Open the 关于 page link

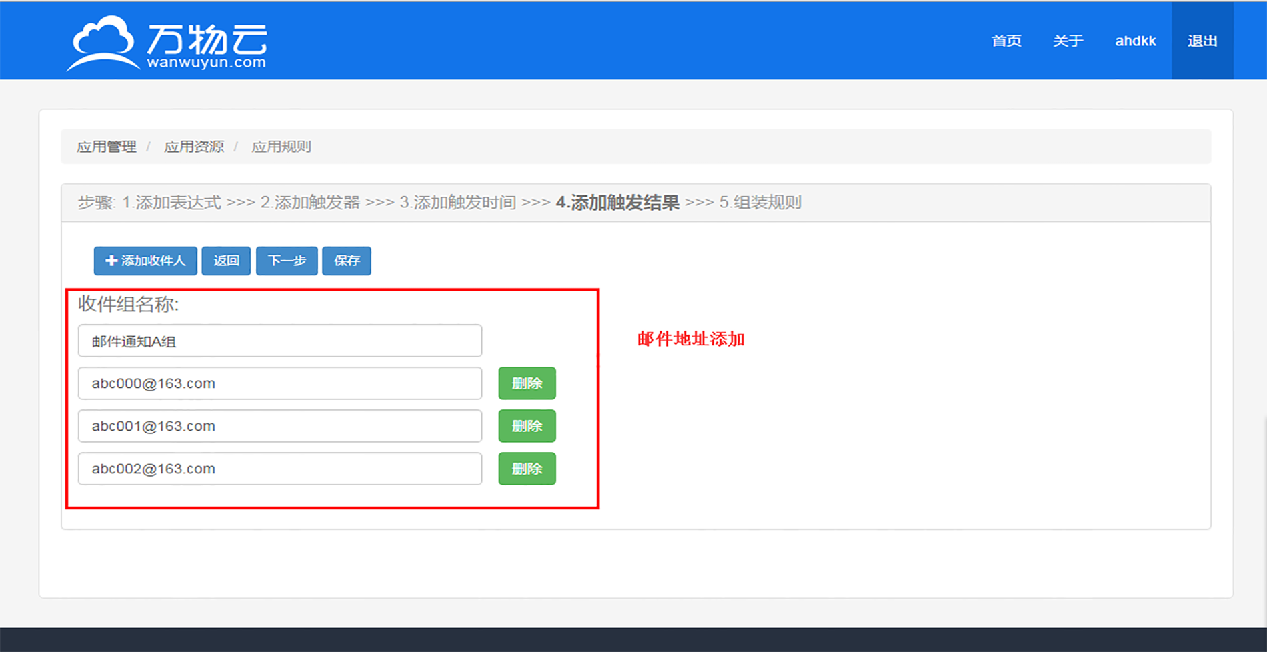1068,41
